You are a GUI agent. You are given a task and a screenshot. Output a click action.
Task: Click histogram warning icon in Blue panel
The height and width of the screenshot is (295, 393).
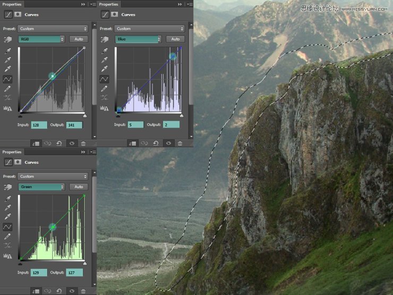(104, 108)
